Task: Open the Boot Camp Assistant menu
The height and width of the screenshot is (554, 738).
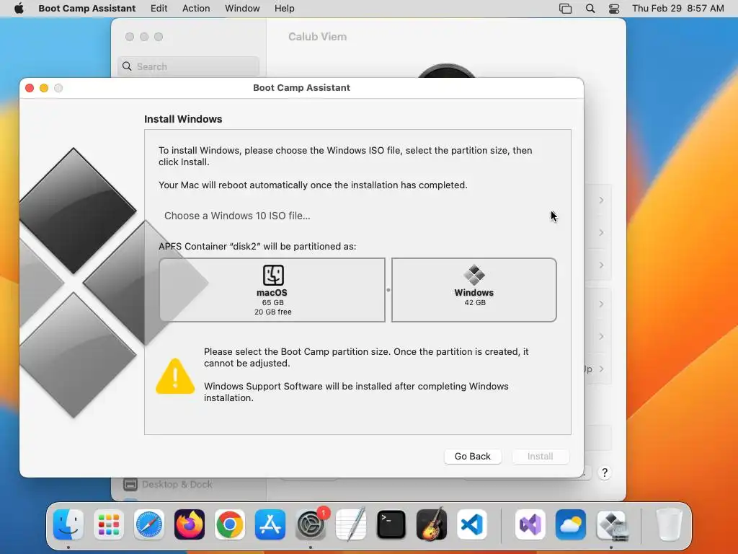Action: click(x=86, y=8)
